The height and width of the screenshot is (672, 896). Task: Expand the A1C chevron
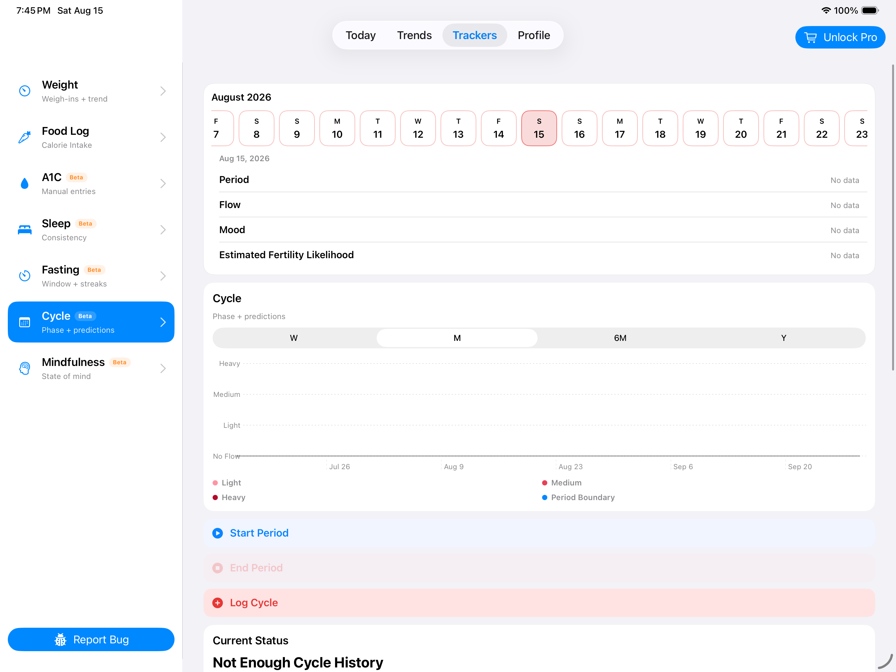(163, 184)
